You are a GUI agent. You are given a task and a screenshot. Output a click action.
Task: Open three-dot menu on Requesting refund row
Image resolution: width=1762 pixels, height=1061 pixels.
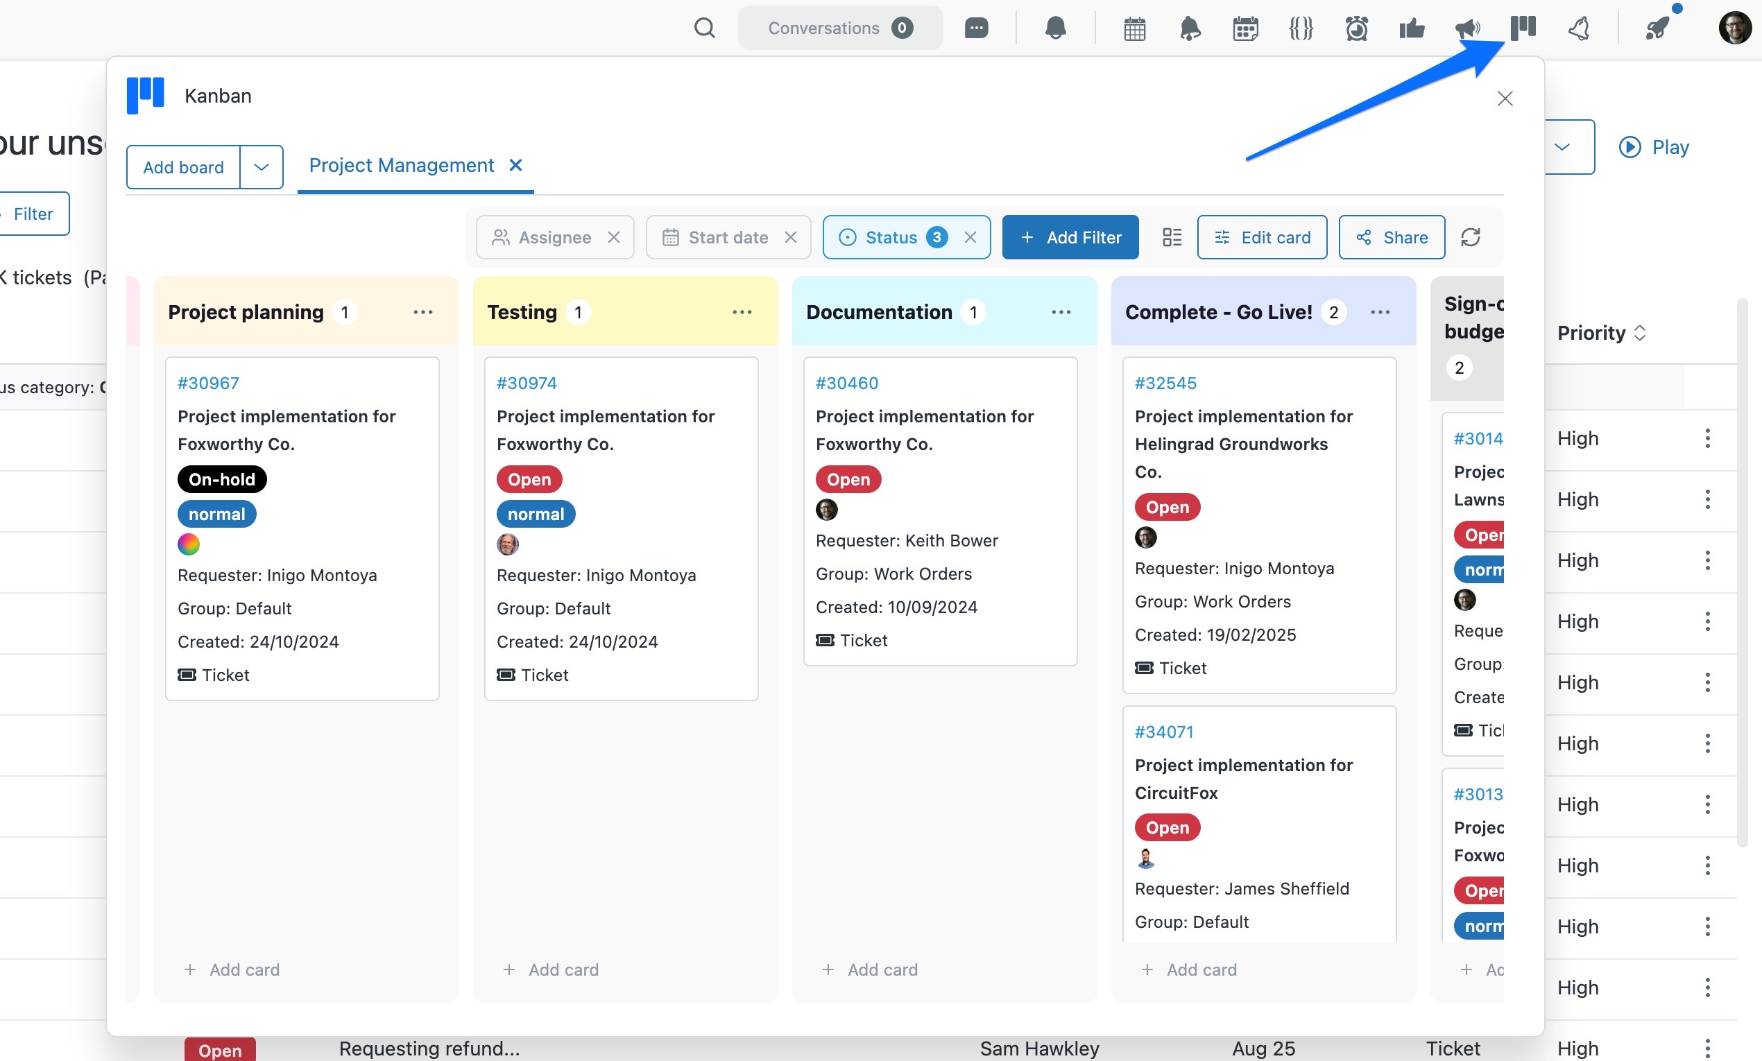pyautogui.click(x=1708, y=1049)
